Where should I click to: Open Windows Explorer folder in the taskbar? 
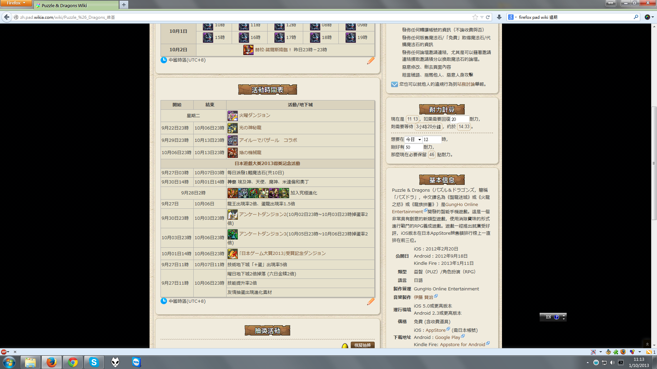click(30, 362)
